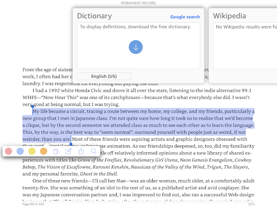This screenshot has width=277, height=207.
Task: Open English (US) dictionary language selector
Action: [x=104, y=76]
